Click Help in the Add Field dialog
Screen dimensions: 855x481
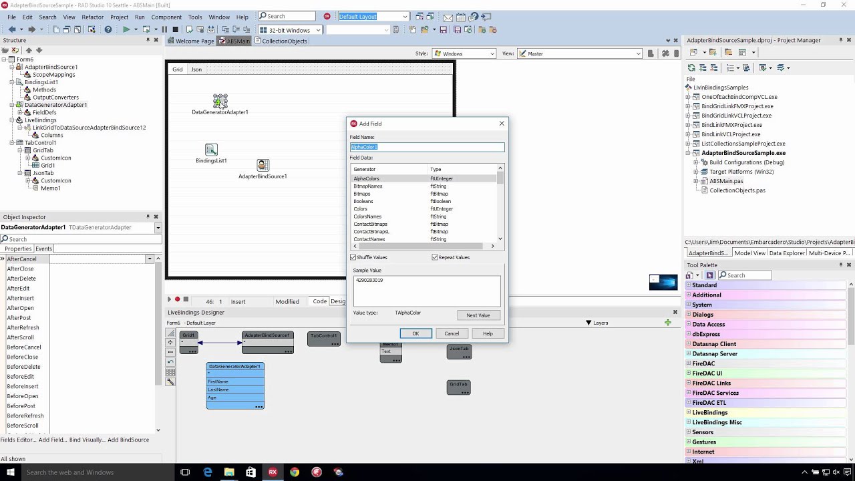click(488, 333)
